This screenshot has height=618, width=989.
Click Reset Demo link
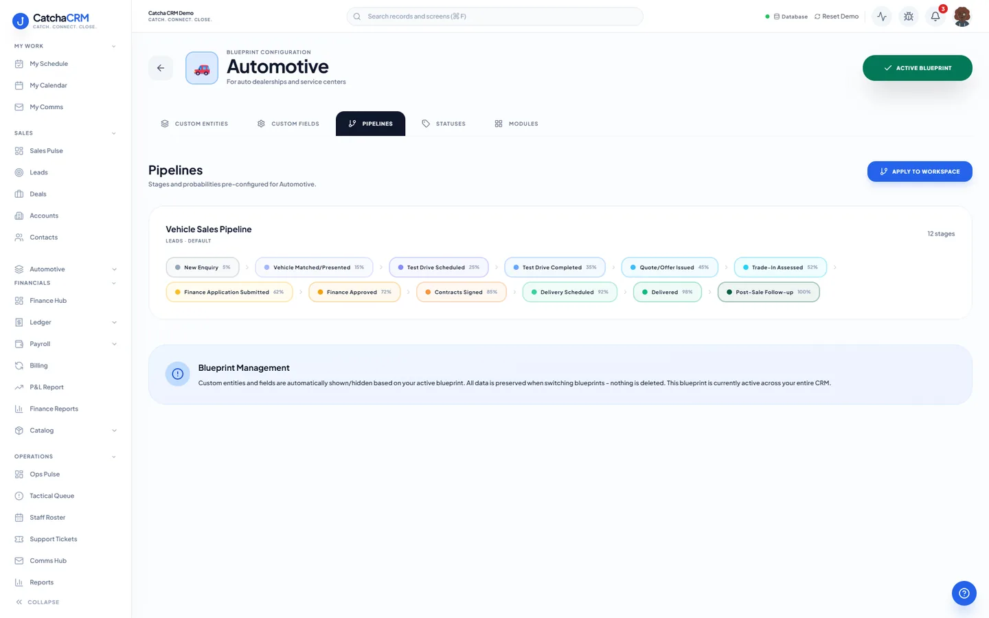[837, 16]
